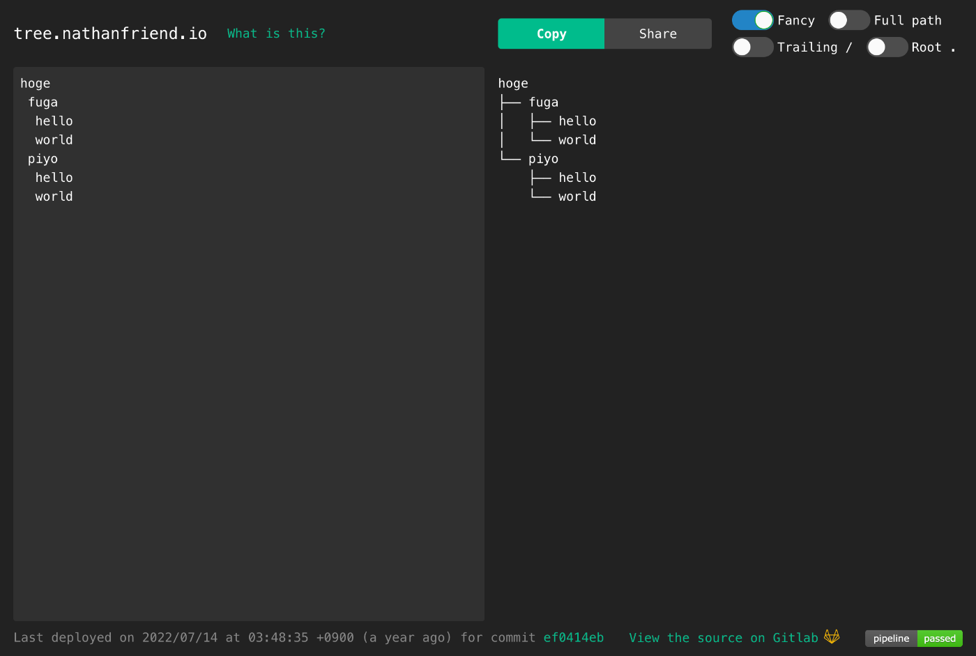Click "piyo" line in the input editor
976x656 pixels.
[43, 158]
